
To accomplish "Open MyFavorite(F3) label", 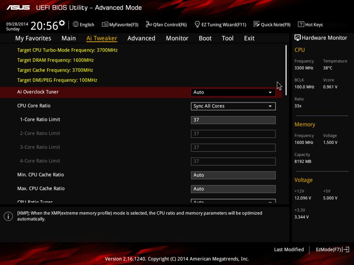I will (124, 25).
